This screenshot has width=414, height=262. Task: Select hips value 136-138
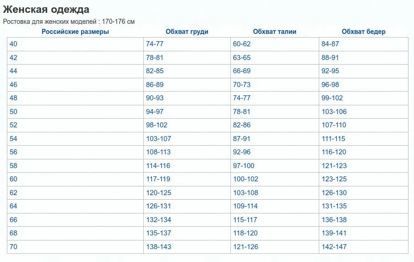334,219
